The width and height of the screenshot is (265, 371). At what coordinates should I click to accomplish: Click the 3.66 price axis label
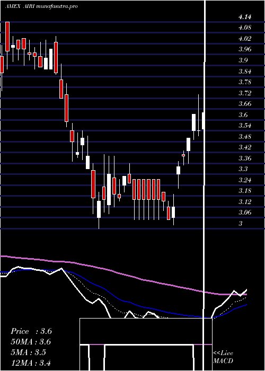(x=245, y=104)
